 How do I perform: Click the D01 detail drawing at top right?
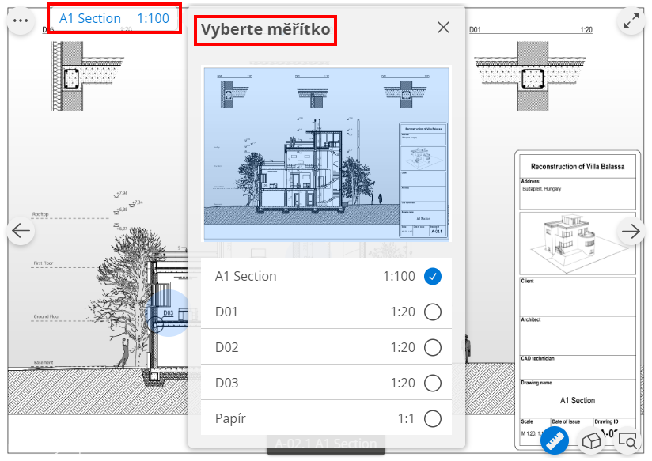tap(530, 69)
